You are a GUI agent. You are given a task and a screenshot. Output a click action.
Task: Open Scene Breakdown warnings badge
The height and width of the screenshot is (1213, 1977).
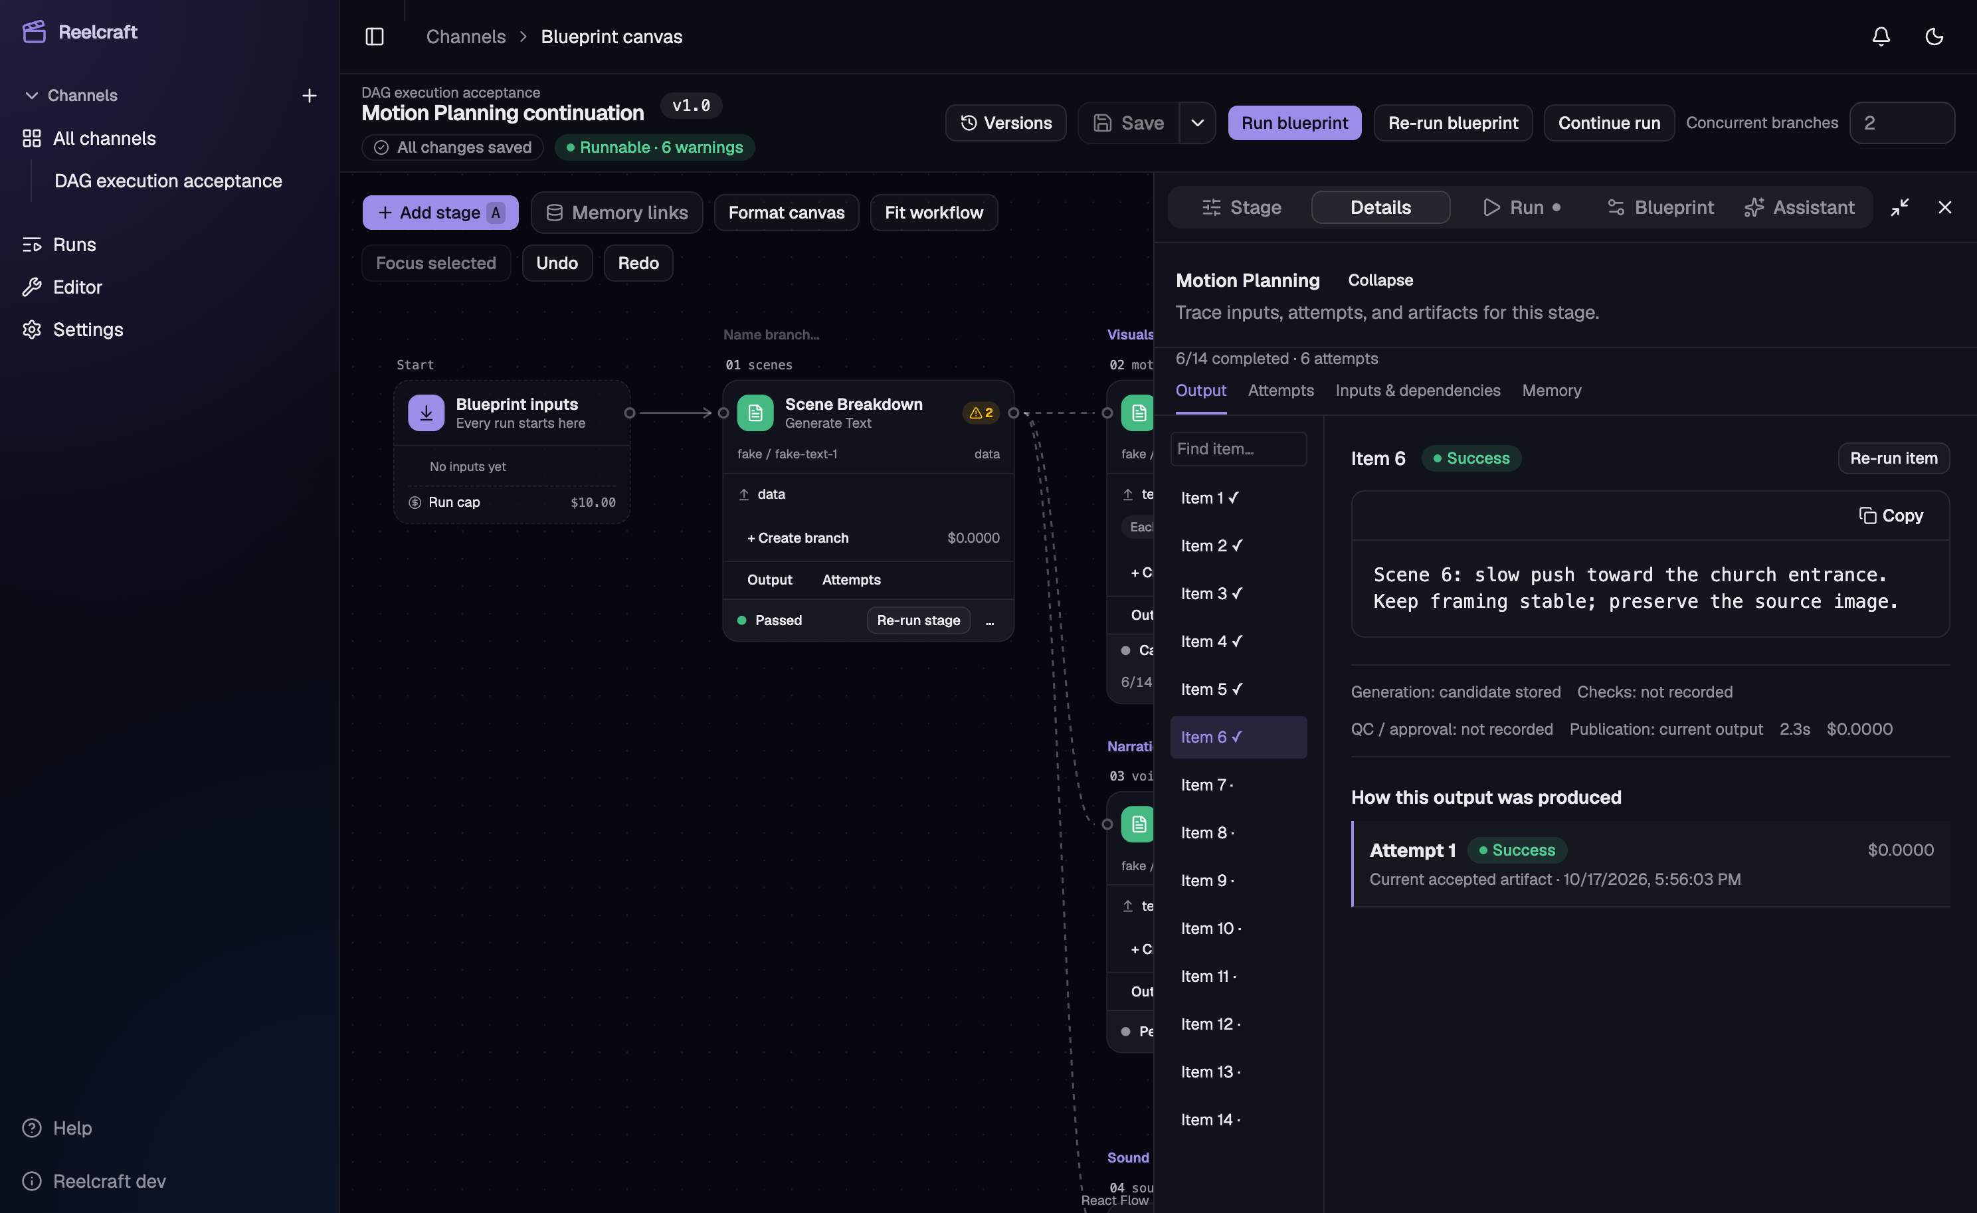click(x=981, y=413)
